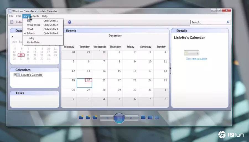Image resolution: width=249 pixels, height=142 pixels.
Task: Switch to day view with horizontal-lines icon
Action: [x=143, y=118]
